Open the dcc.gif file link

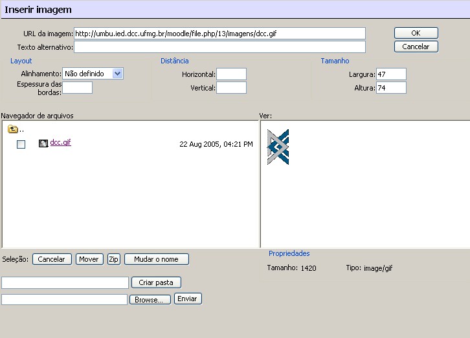point(60,143)
